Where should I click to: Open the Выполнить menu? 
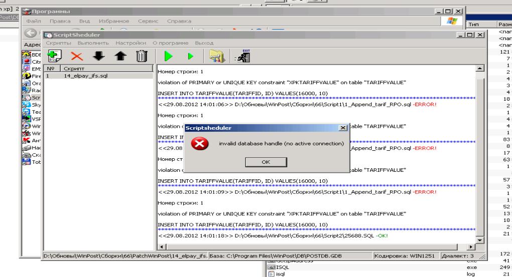[93, 43]
